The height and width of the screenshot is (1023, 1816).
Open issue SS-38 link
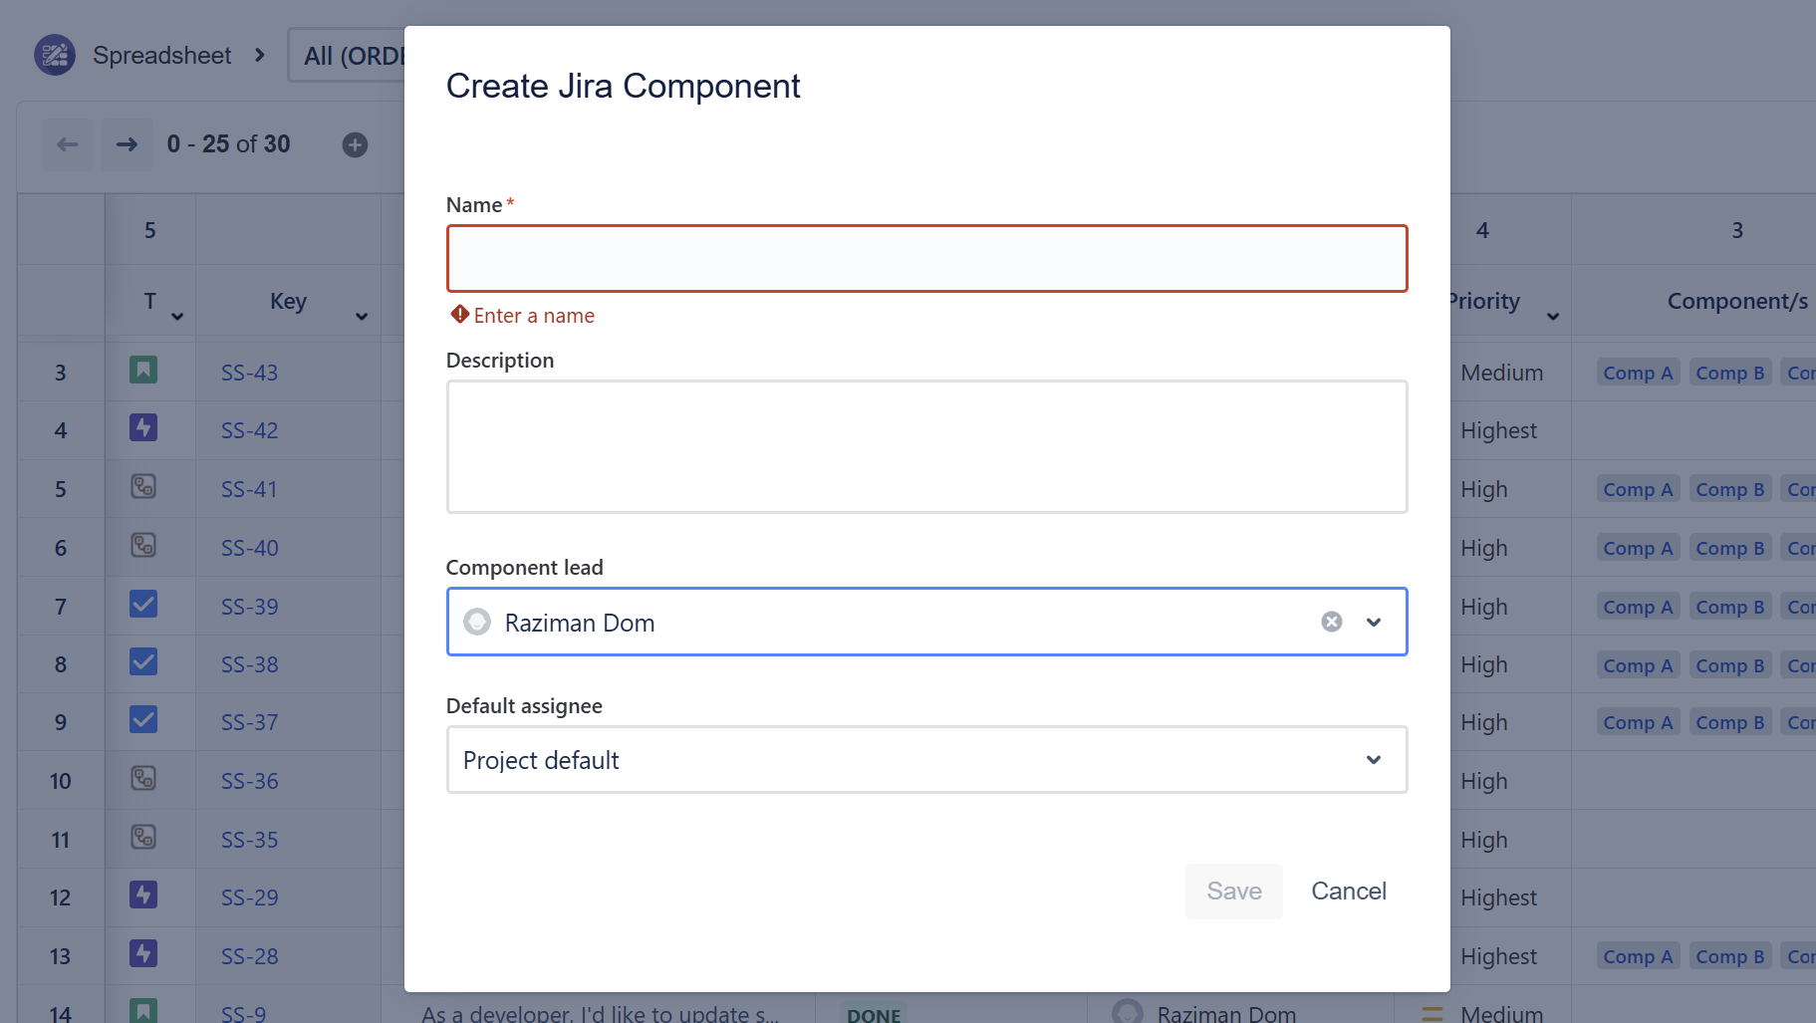point(249,664)
